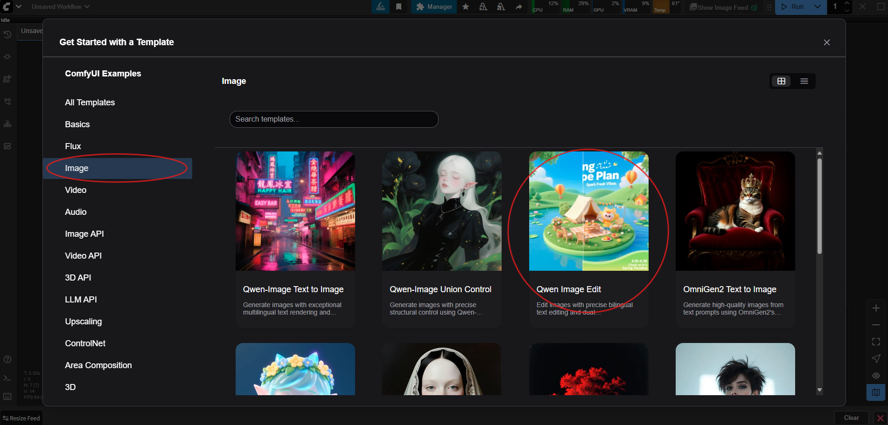888x425 pixels.
Task: Click the star favorite icon
Action: point(466,7)
